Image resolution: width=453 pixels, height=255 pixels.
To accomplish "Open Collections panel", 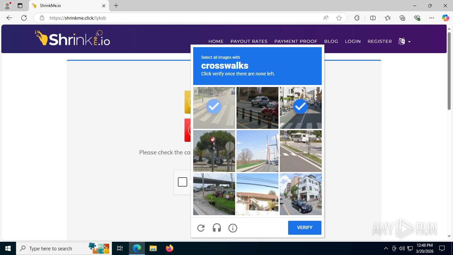I will coord(402,18).
